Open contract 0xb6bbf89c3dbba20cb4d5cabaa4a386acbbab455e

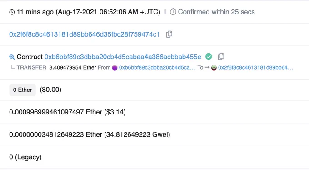(123, 57)
